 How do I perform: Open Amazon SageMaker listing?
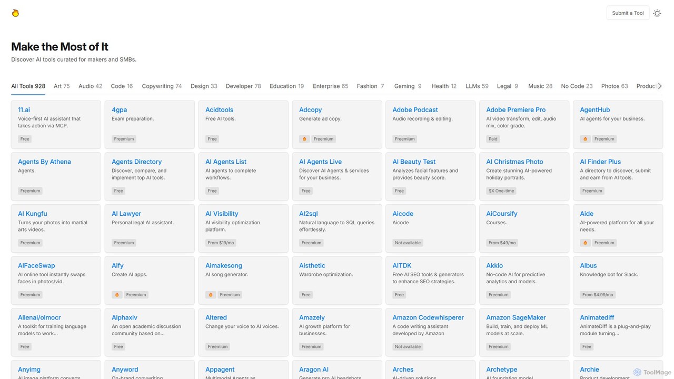pyautogui.click(x=516, y=318)
